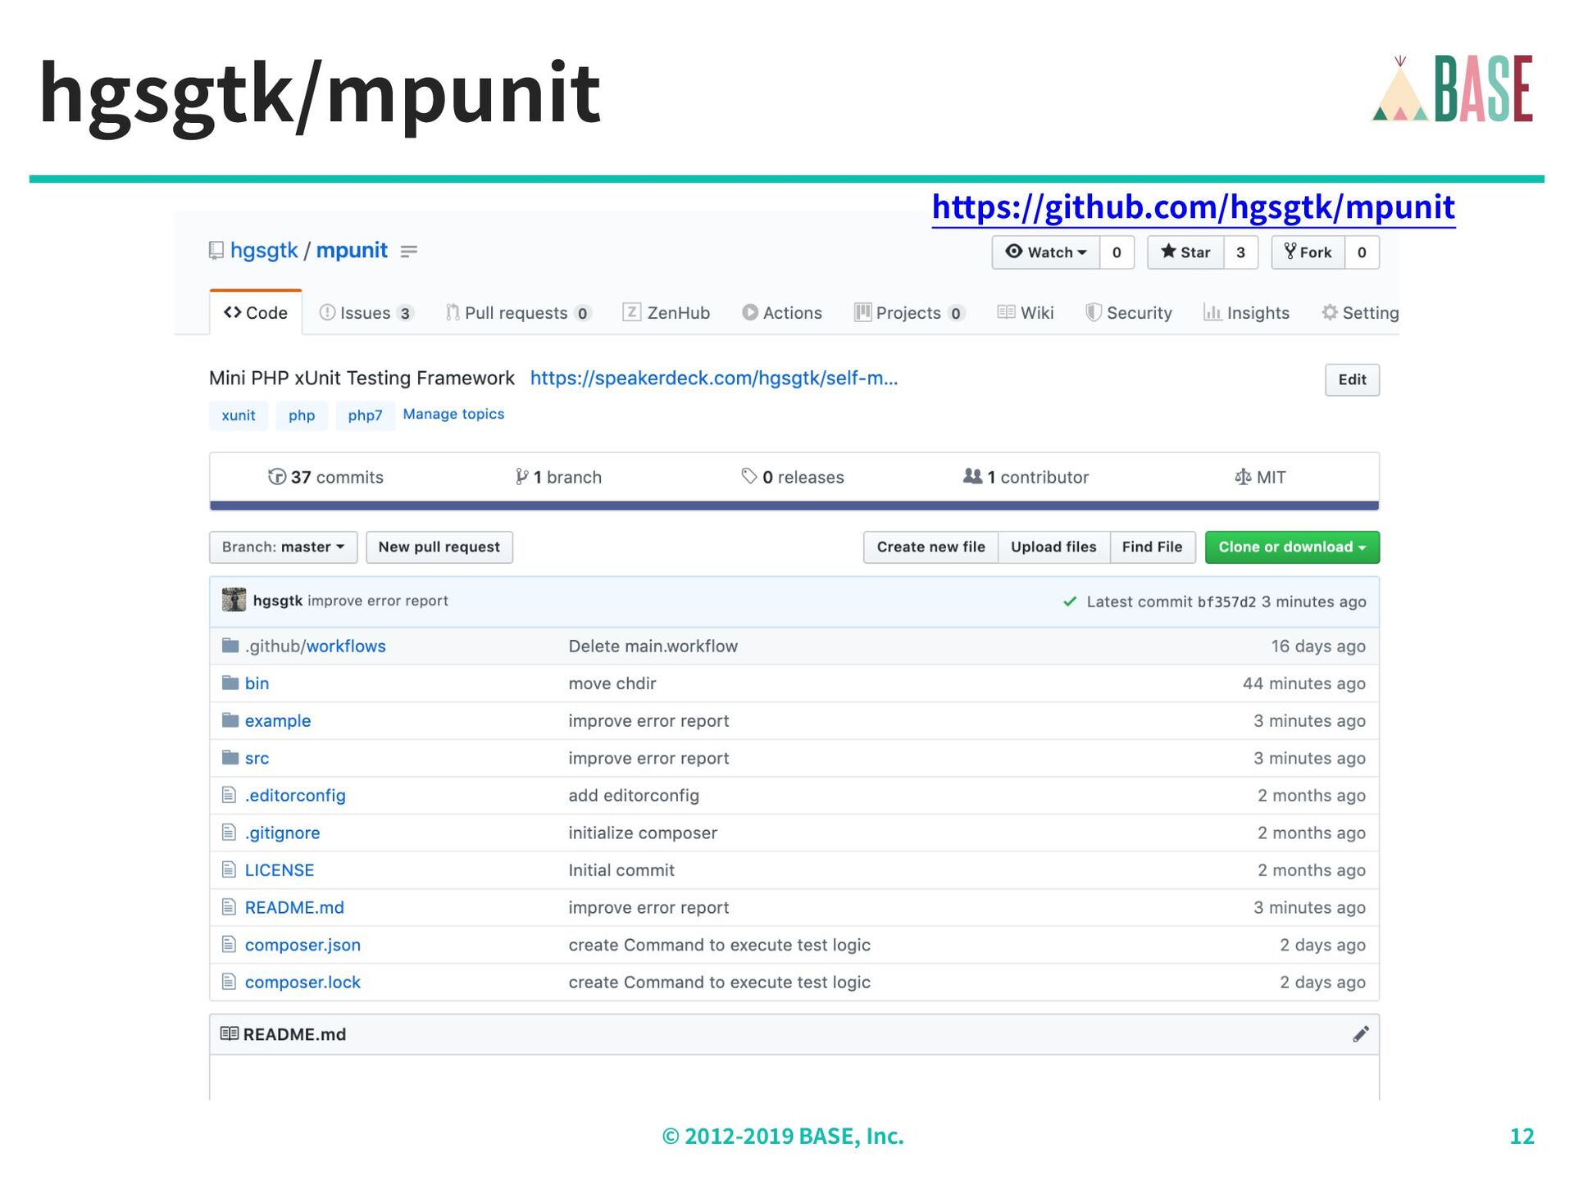Open the Wiki tab
Image resolution: width=1574 pixels, height=1180 pixels.
1026,313
